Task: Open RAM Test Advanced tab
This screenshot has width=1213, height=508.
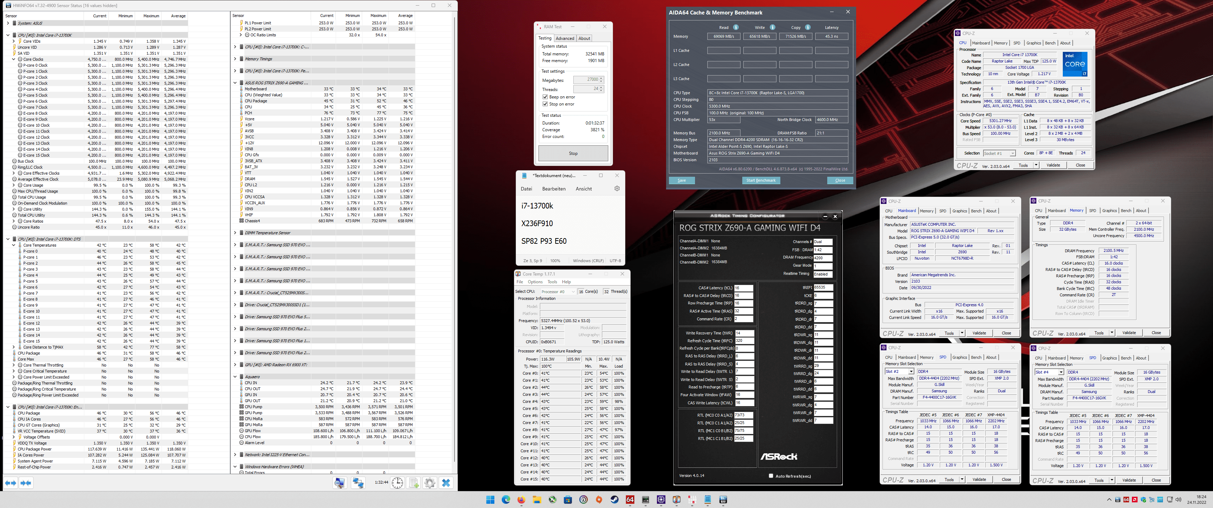Action: pyautogui.click(x=565, y=39)
